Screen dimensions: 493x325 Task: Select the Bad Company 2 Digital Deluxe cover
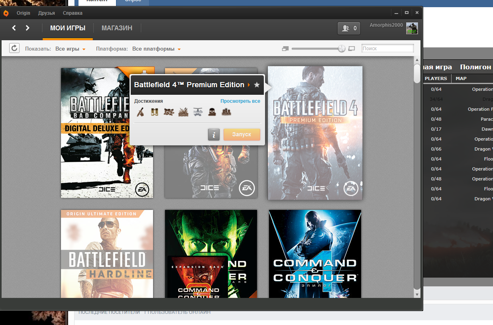(107, 133)
